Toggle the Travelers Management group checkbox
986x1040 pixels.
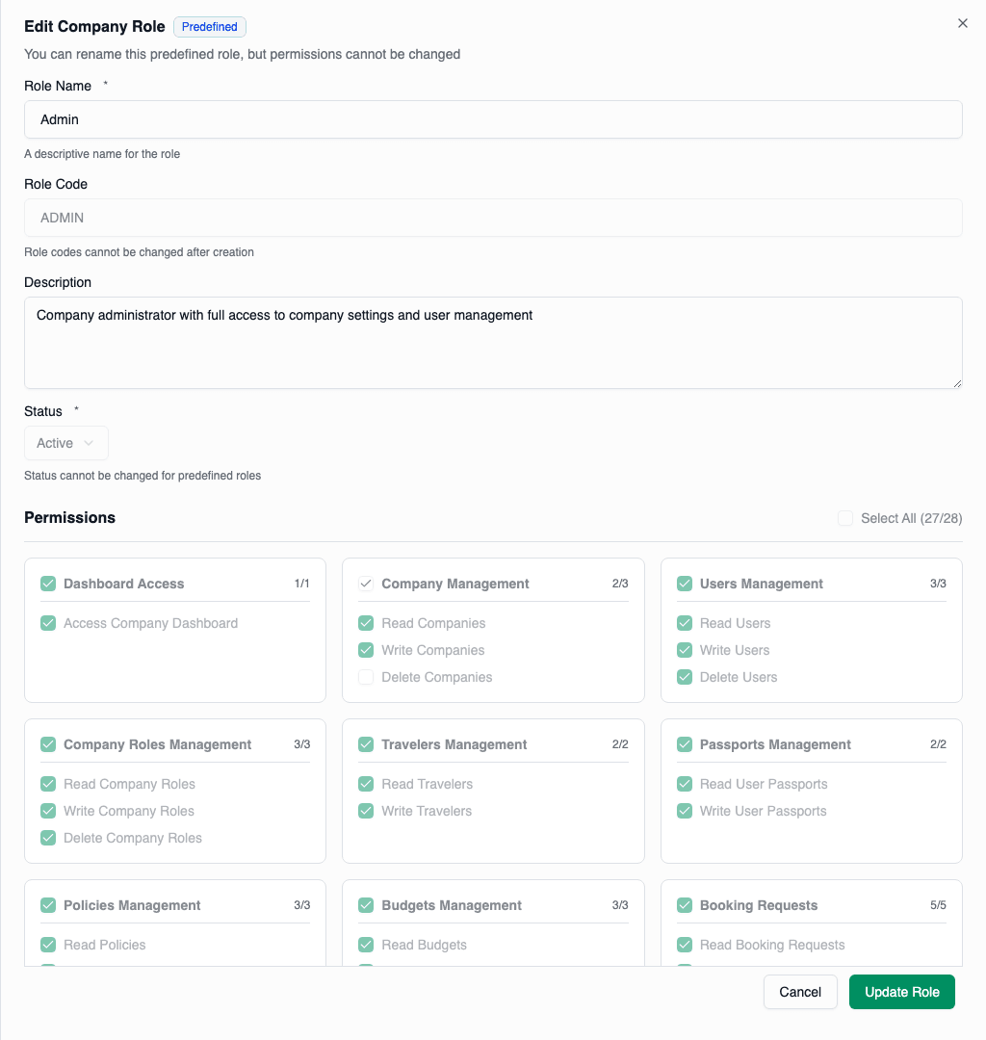pyautogui.click(x=366, y=744)
